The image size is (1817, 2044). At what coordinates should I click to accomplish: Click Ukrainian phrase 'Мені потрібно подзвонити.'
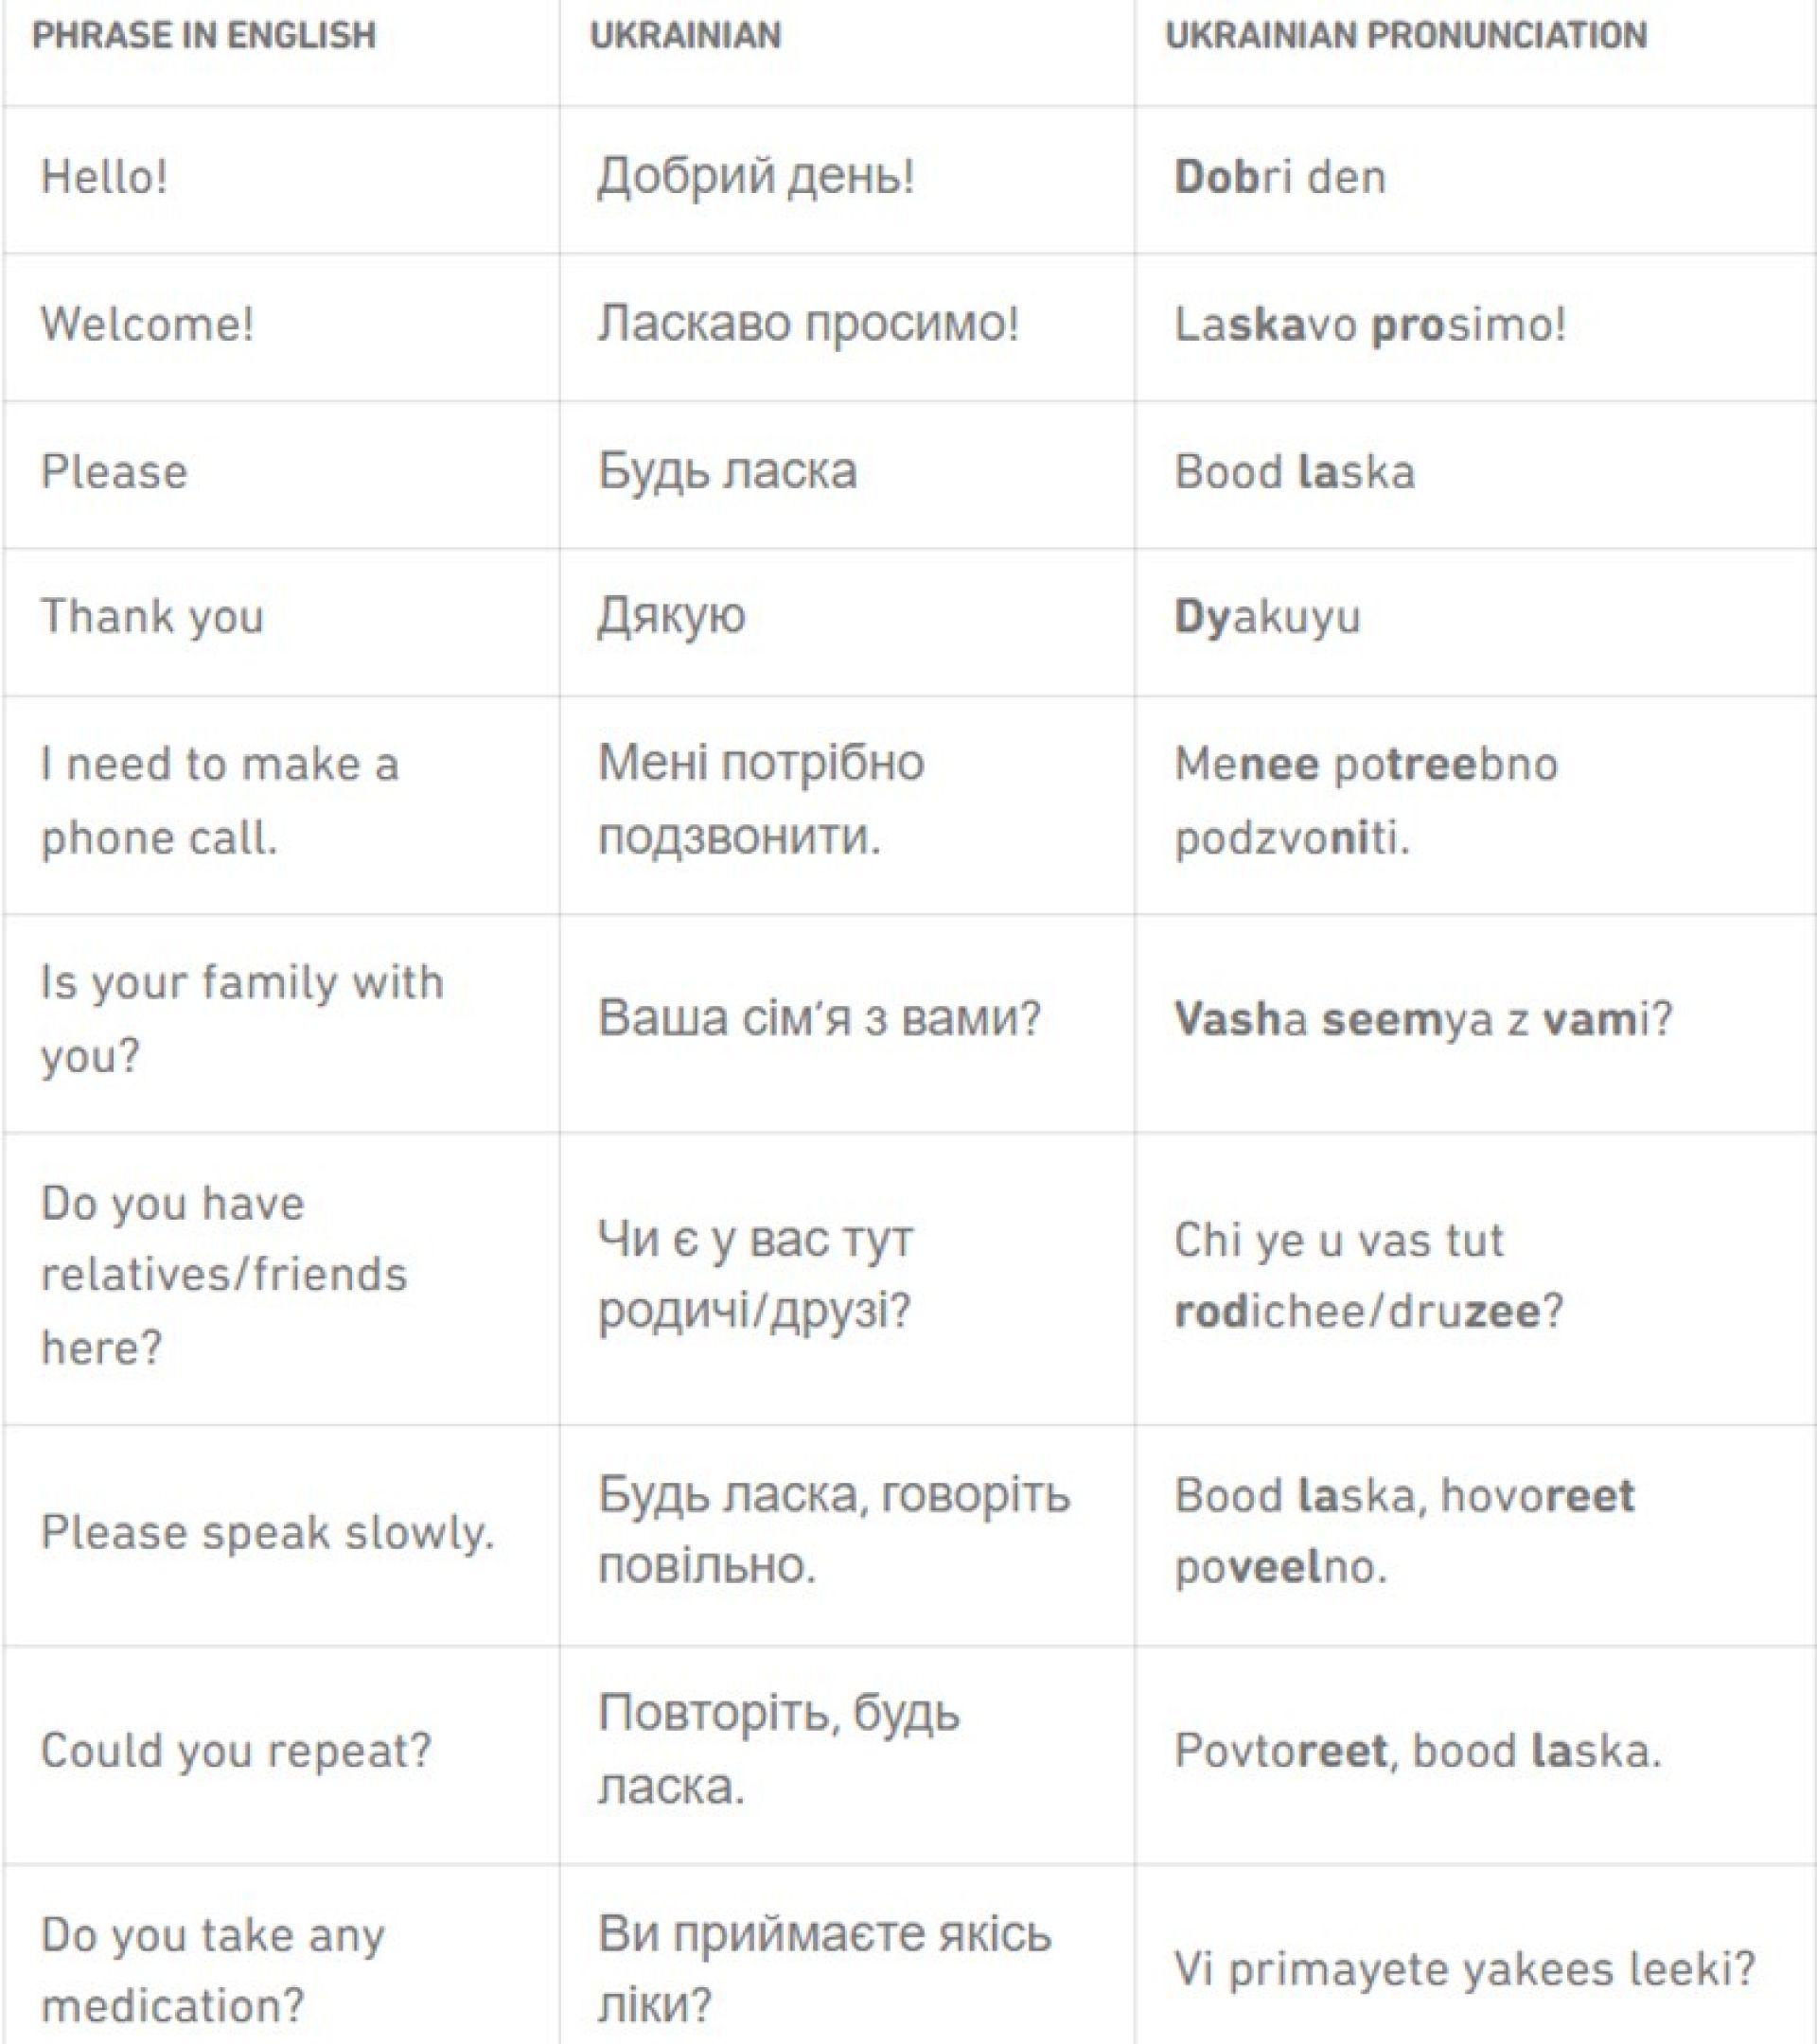(x=761, y=801)
